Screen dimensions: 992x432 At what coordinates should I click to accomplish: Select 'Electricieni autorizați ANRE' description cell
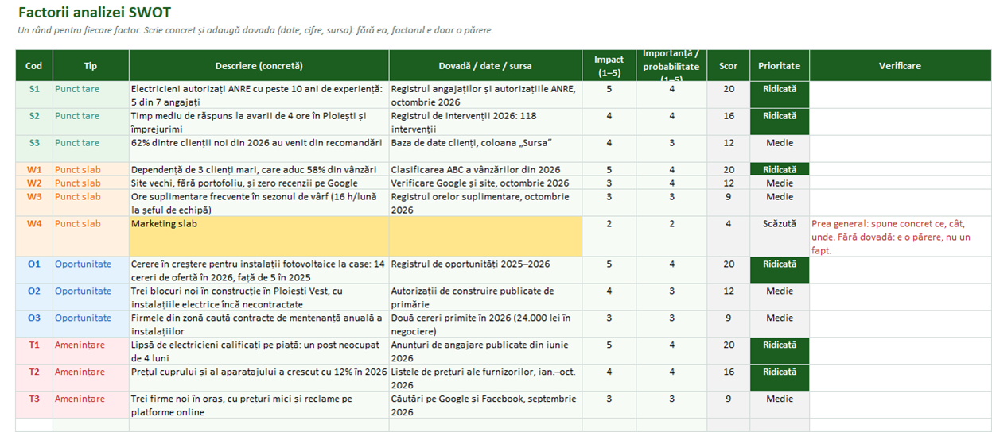click(259, 95)
